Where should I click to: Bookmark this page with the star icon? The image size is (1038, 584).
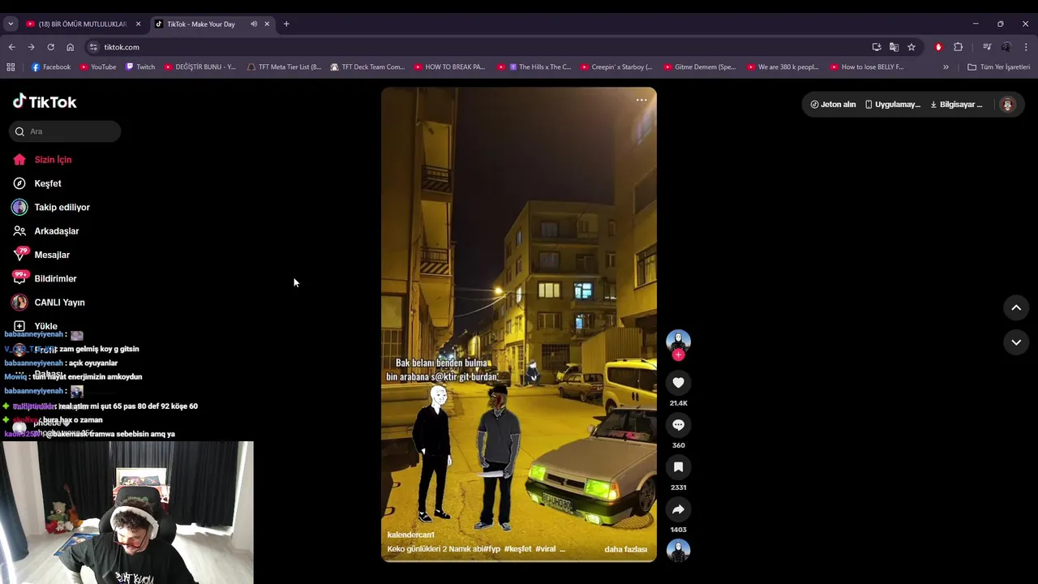point(911,47)
